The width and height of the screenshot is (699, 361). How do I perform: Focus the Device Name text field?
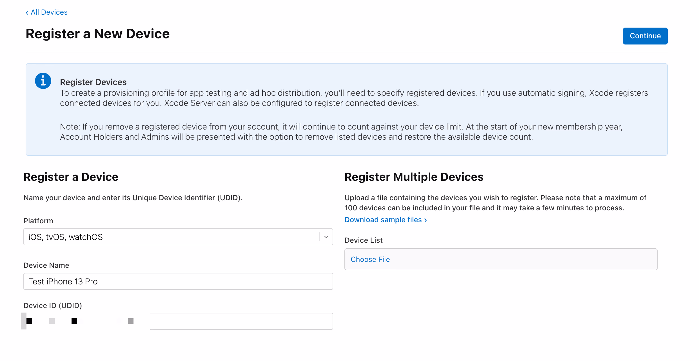[x=178, y=281]
